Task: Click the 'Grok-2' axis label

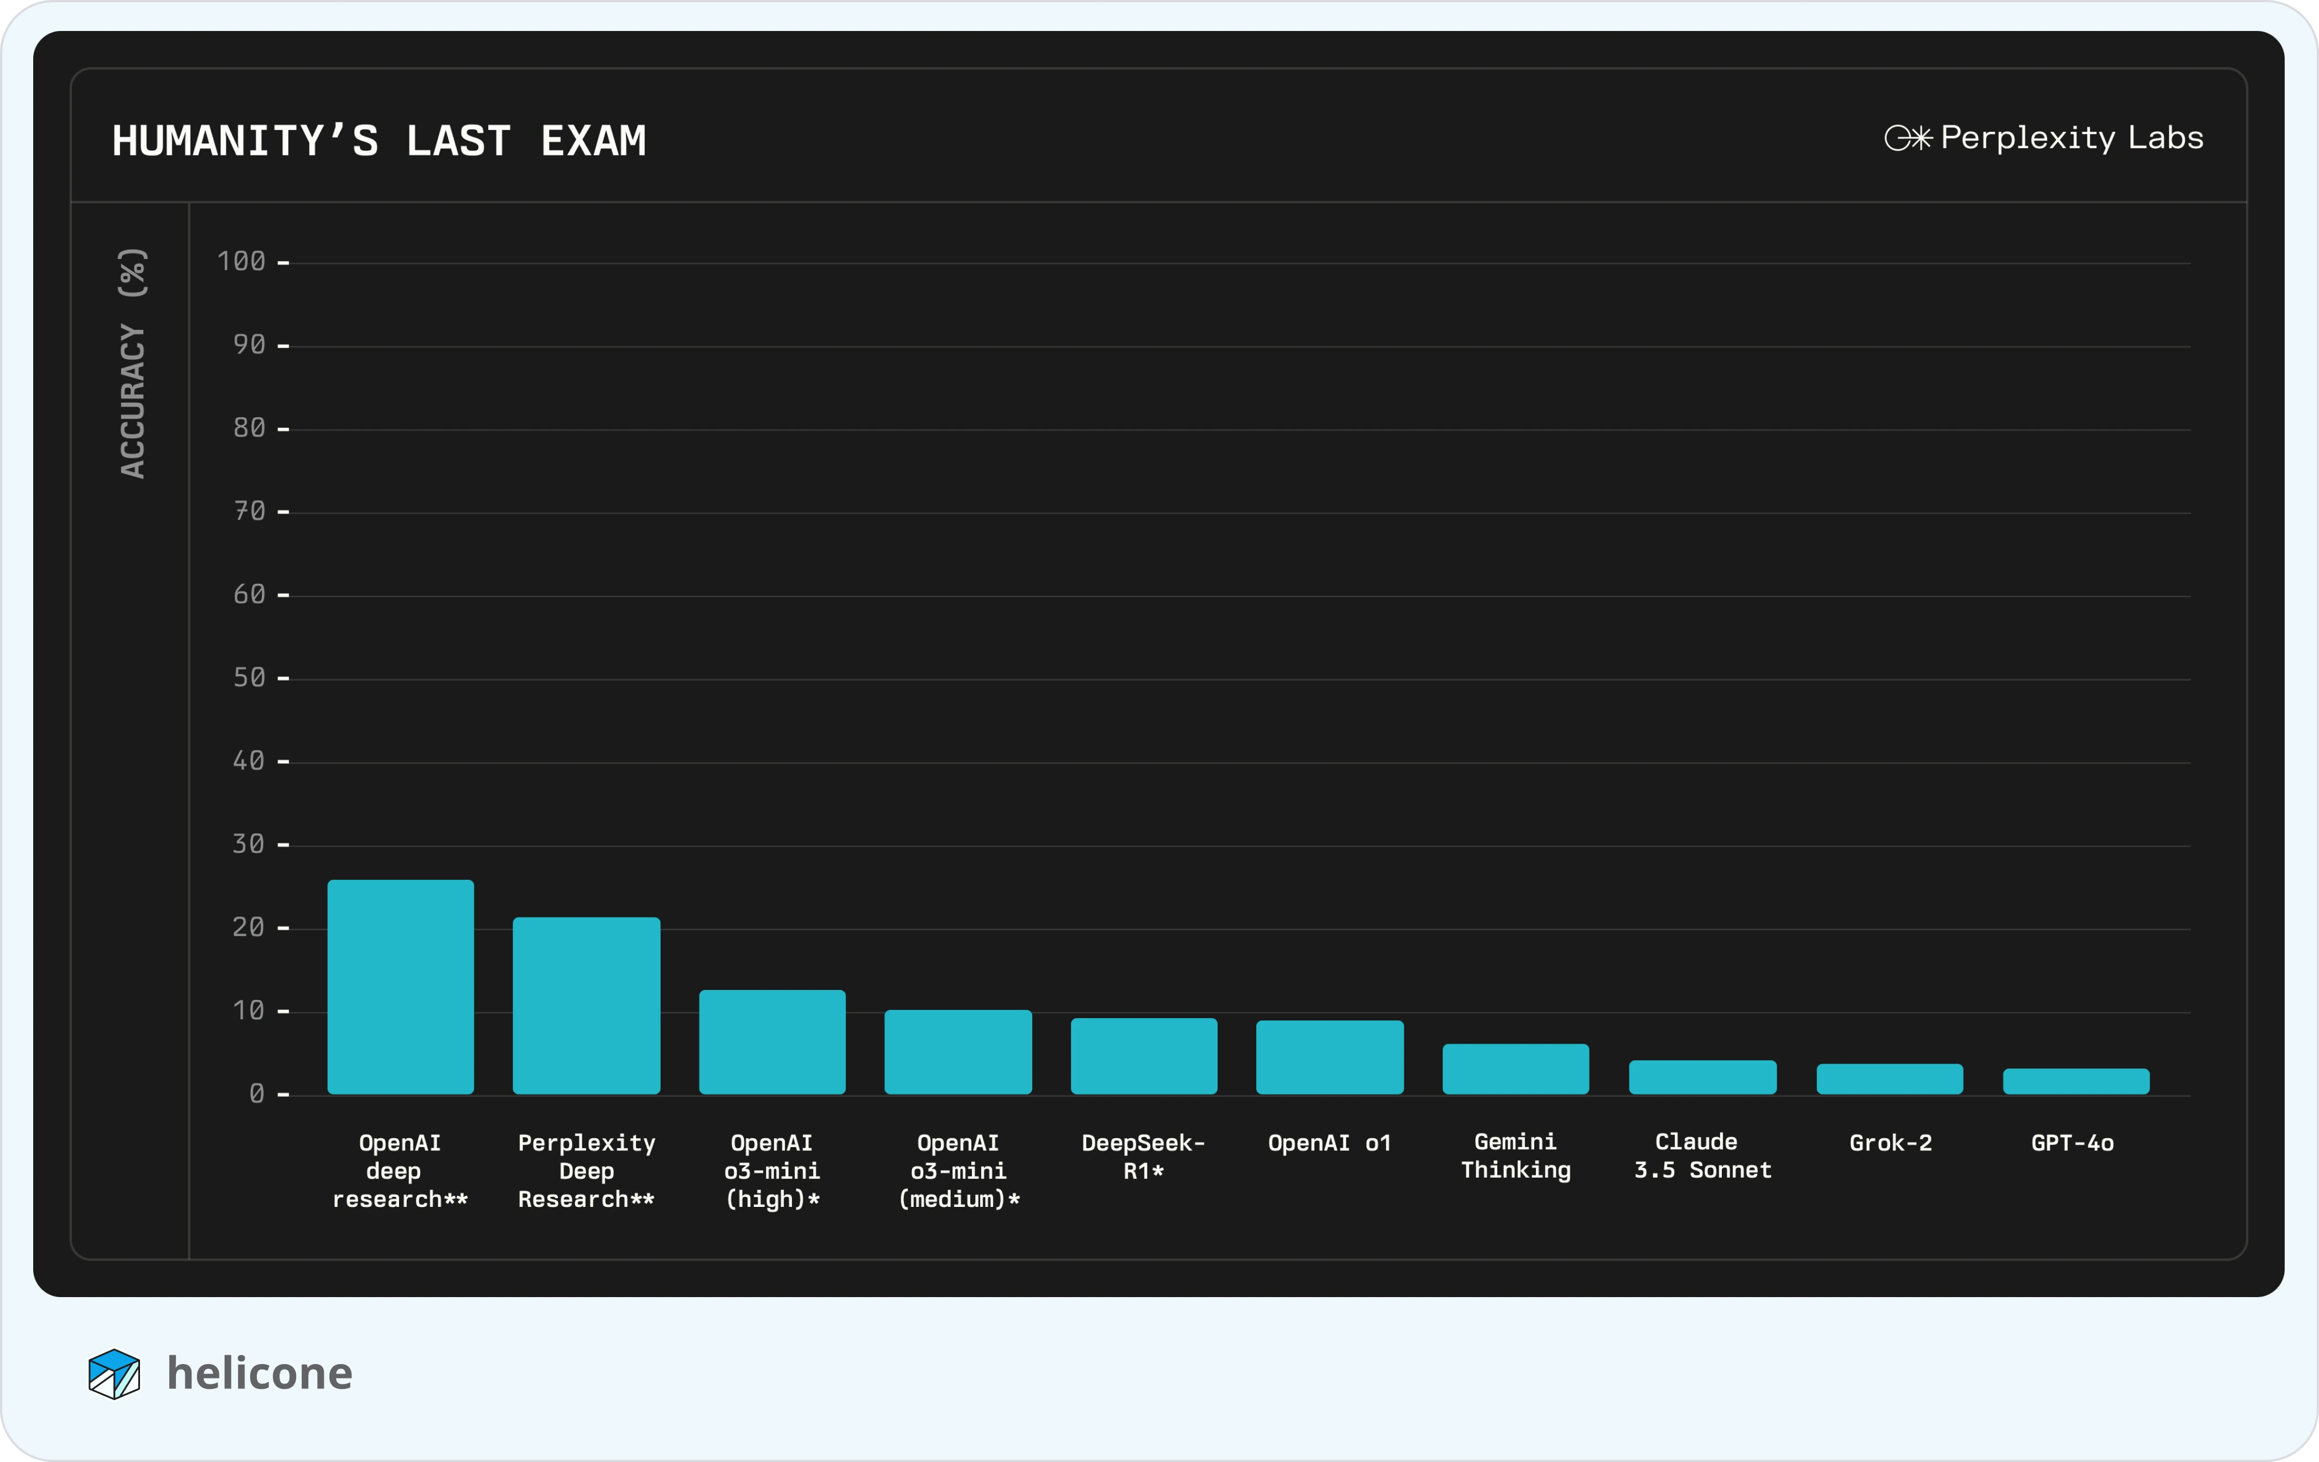Action: tap(1891, 1143)
